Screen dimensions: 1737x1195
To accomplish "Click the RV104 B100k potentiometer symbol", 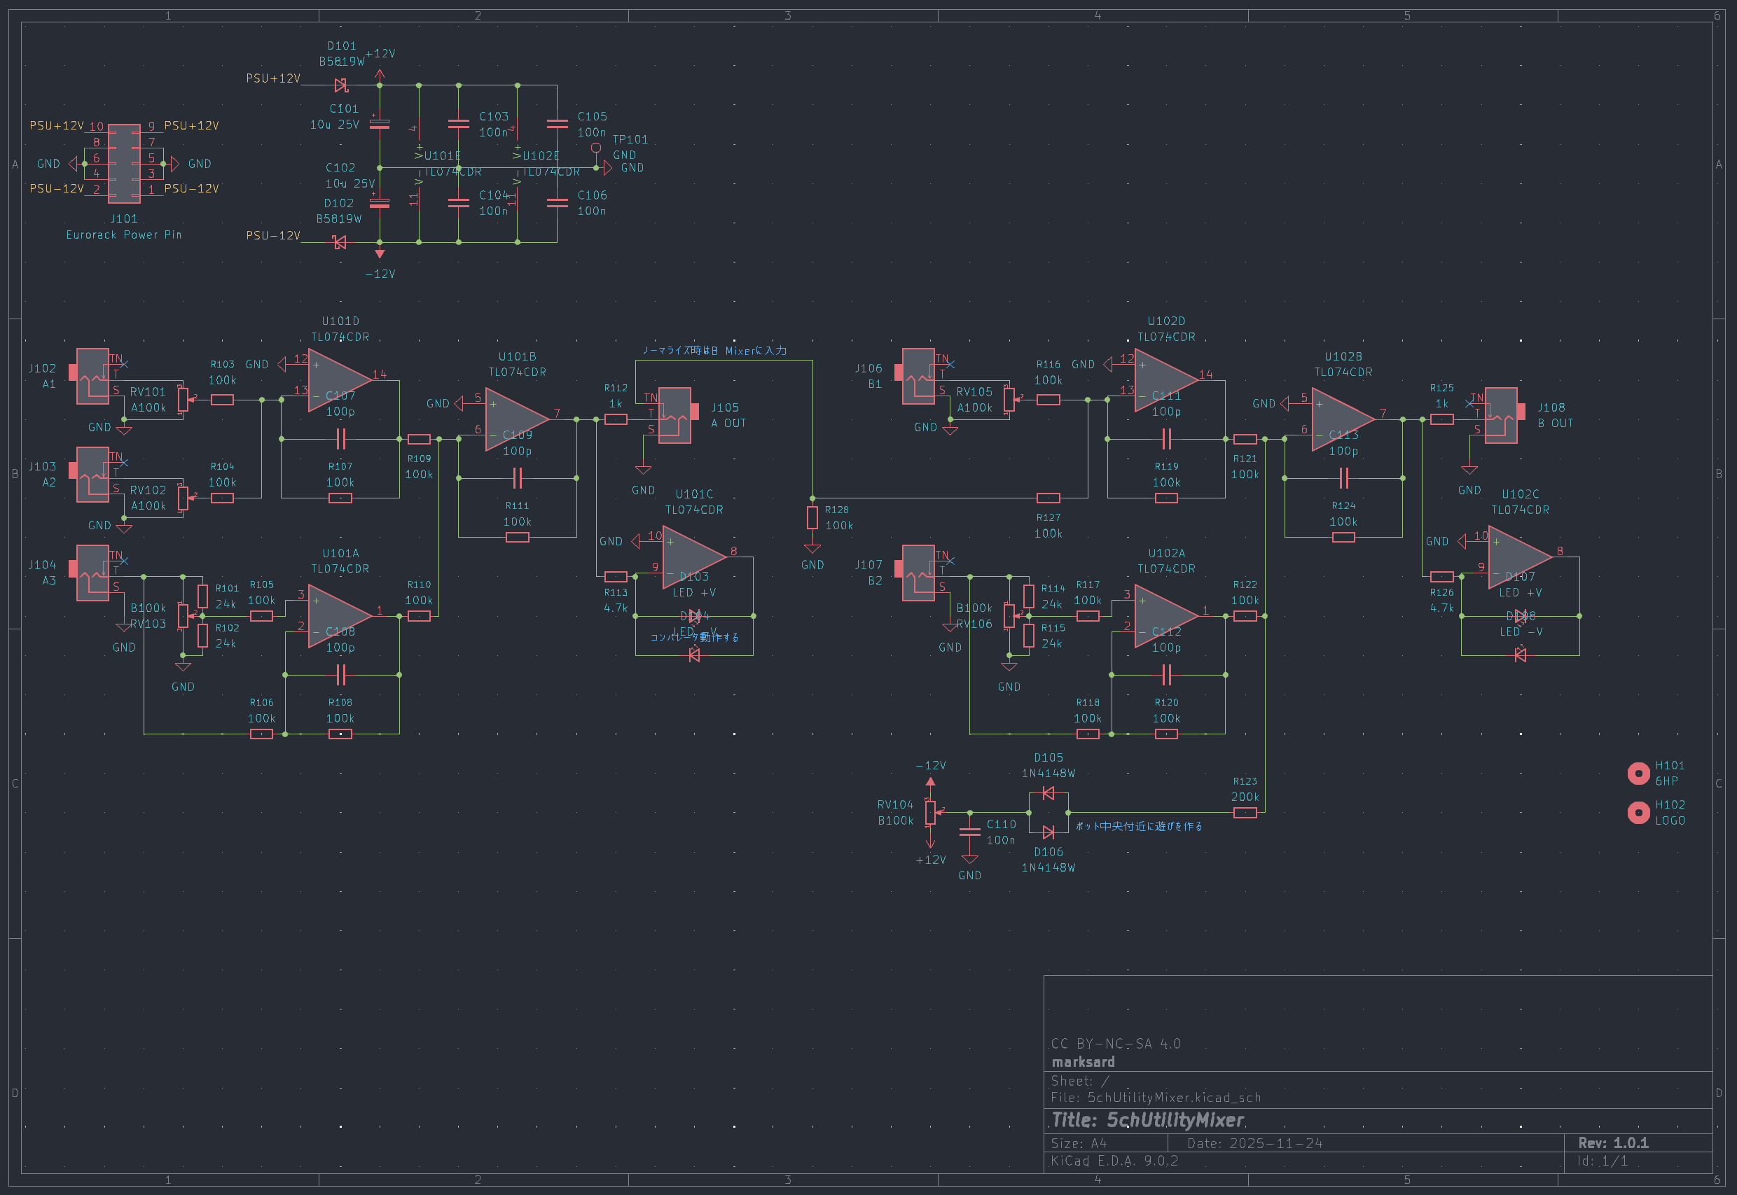I will pyautogui.click(x=929, y=812).
